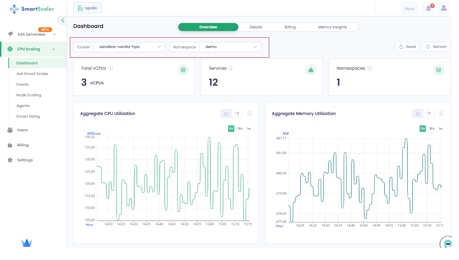This screenshot has height=260, width=459.
Task: Expand the EGS Serverless menu
Action: coord(32,34)
